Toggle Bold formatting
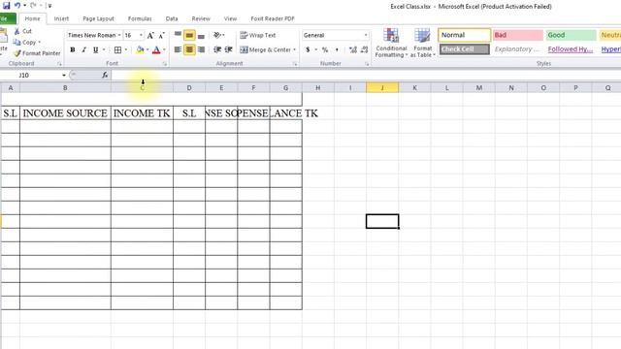Image resolution: width=621 pixels, height=349 pixels. (73, 49)
